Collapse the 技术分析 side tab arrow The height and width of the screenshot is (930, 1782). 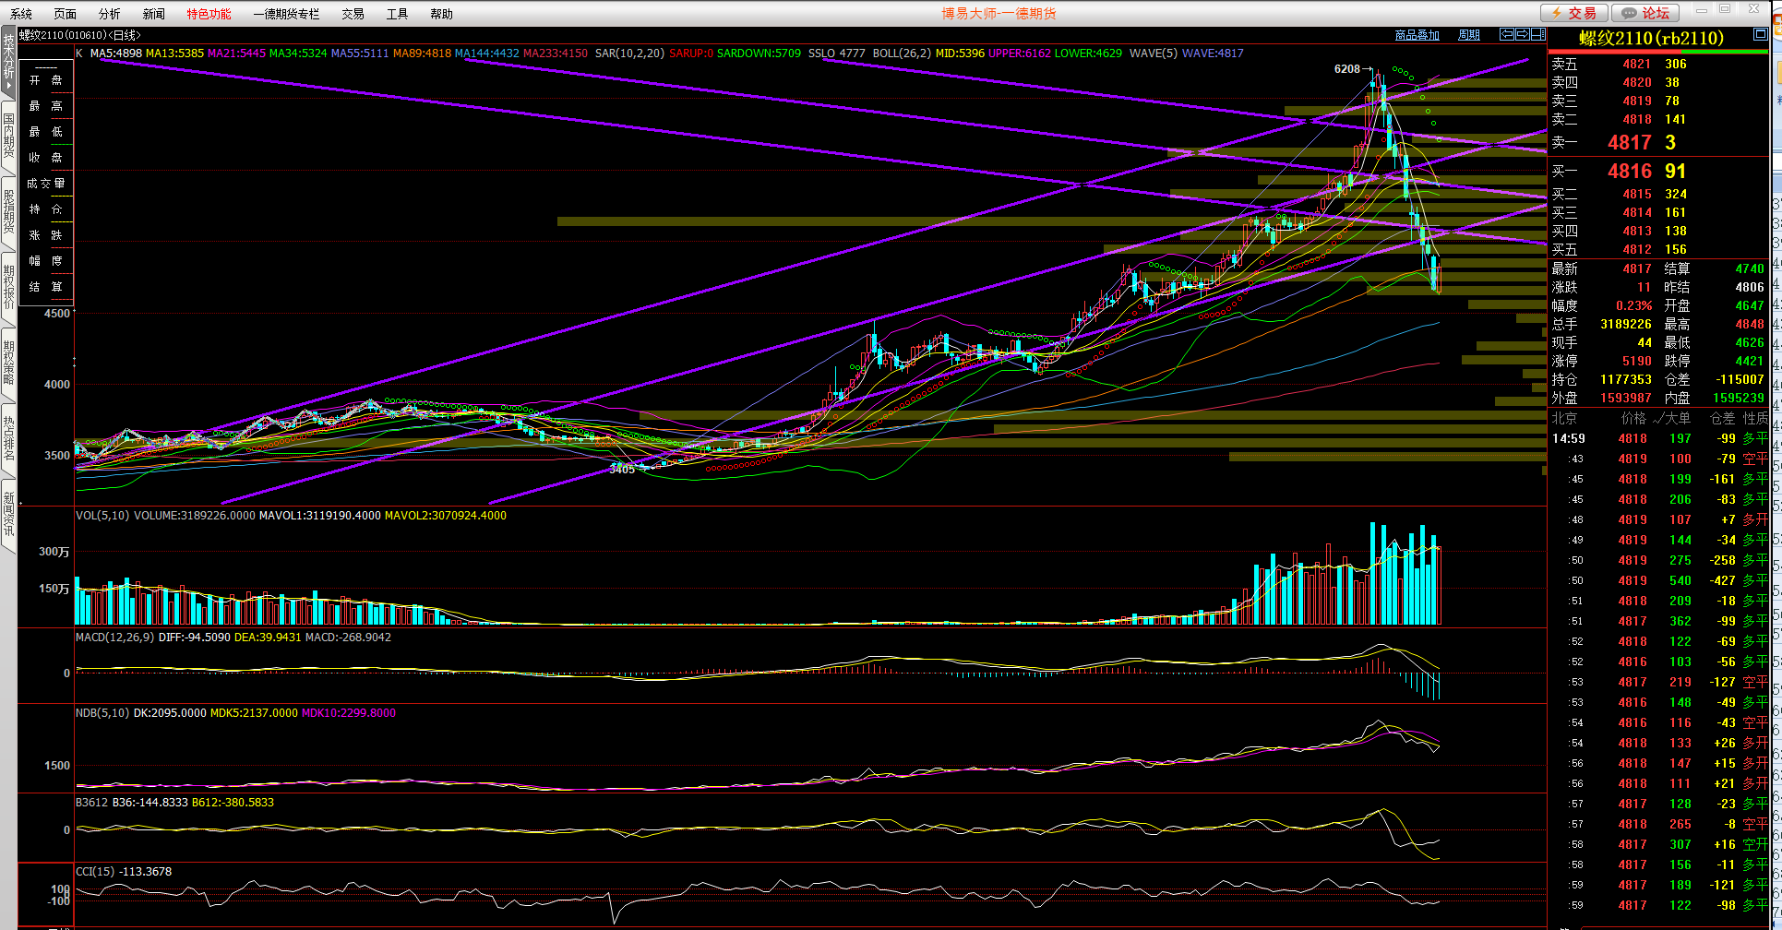tap(8, 84)
